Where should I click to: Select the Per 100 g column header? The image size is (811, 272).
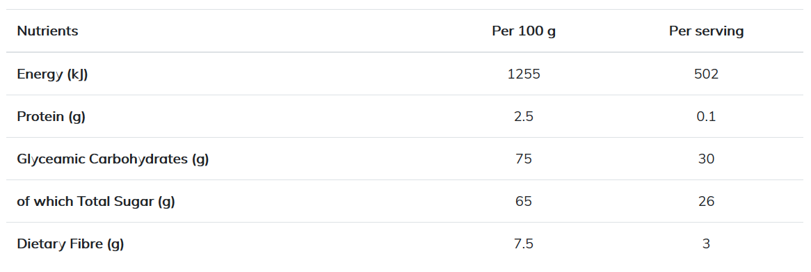click(x=524, y=31)
